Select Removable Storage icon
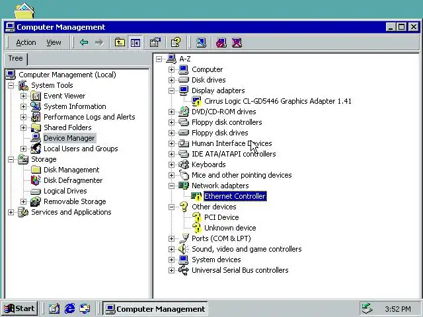The width and height of the screenshot is (423, 317). (36, 201)
